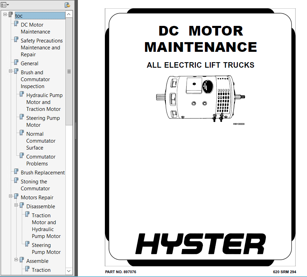The width and height of the screenshot is (307, 277).
Task: Click the toc bookmark ribbon icon
Action: pos(11,15)
